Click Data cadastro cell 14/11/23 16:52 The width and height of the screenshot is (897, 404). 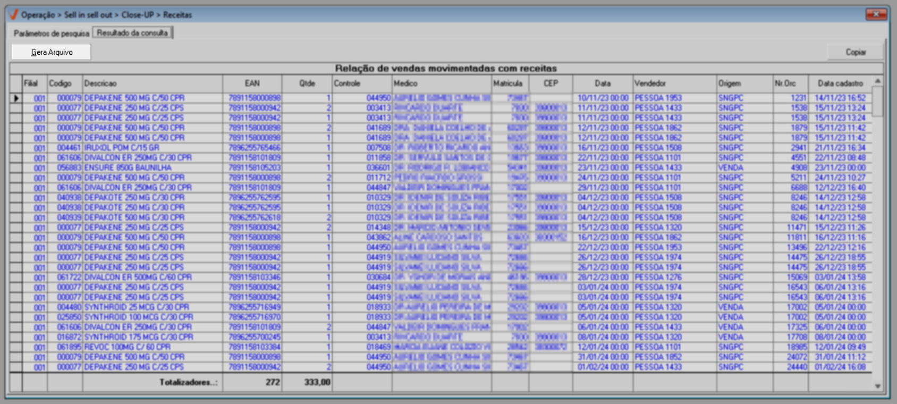click(840, 98)
